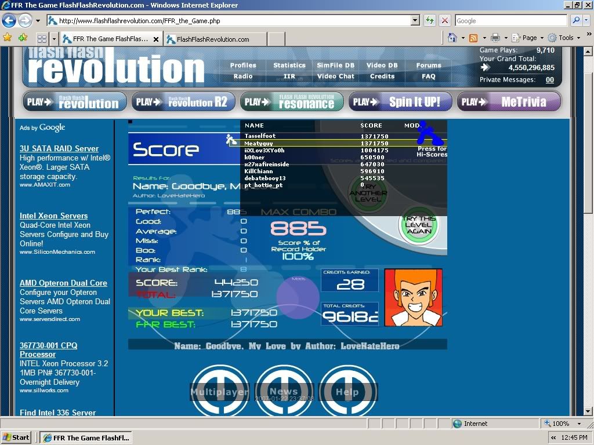The width and height of the screenshot is (594, 445).
Task: Click the Add to Favorites icon
Action: 23,38
